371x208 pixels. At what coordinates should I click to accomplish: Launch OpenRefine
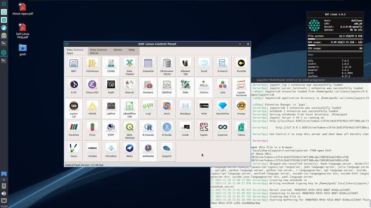(x=223, y=109)
